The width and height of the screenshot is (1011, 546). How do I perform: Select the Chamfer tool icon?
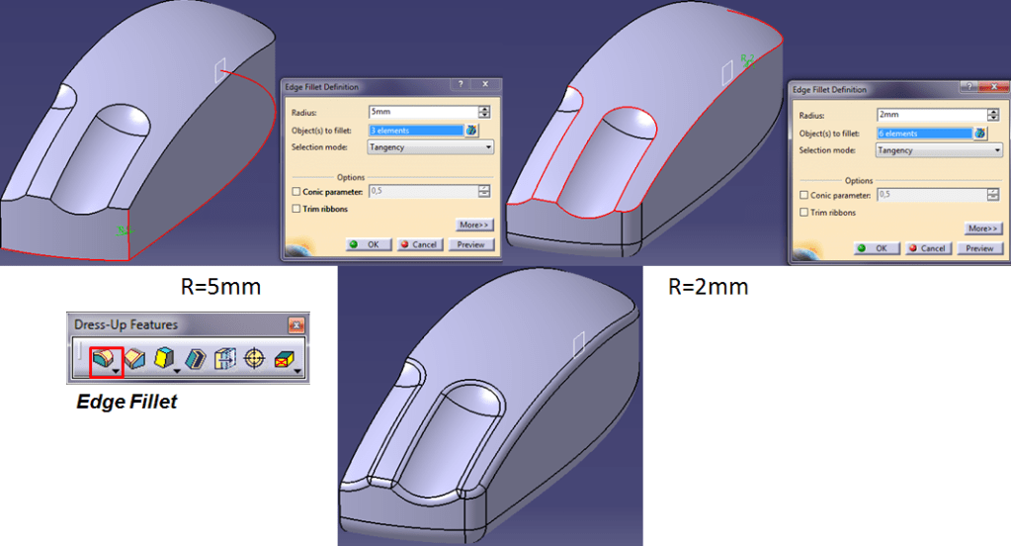click(133, 360)
